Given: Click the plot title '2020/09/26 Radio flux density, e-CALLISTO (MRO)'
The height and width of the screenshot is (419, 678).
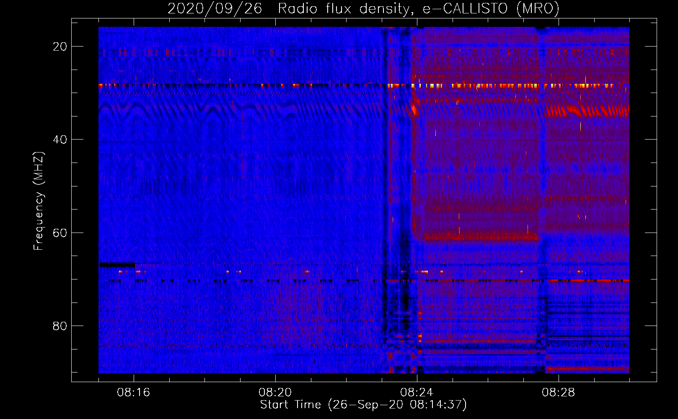Looking at the screenshot, I should (x=363, y=8).
